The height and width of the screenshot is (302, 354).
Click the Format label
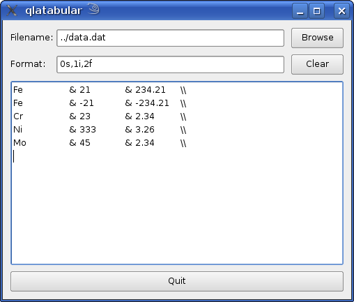[x=28, y=64]
